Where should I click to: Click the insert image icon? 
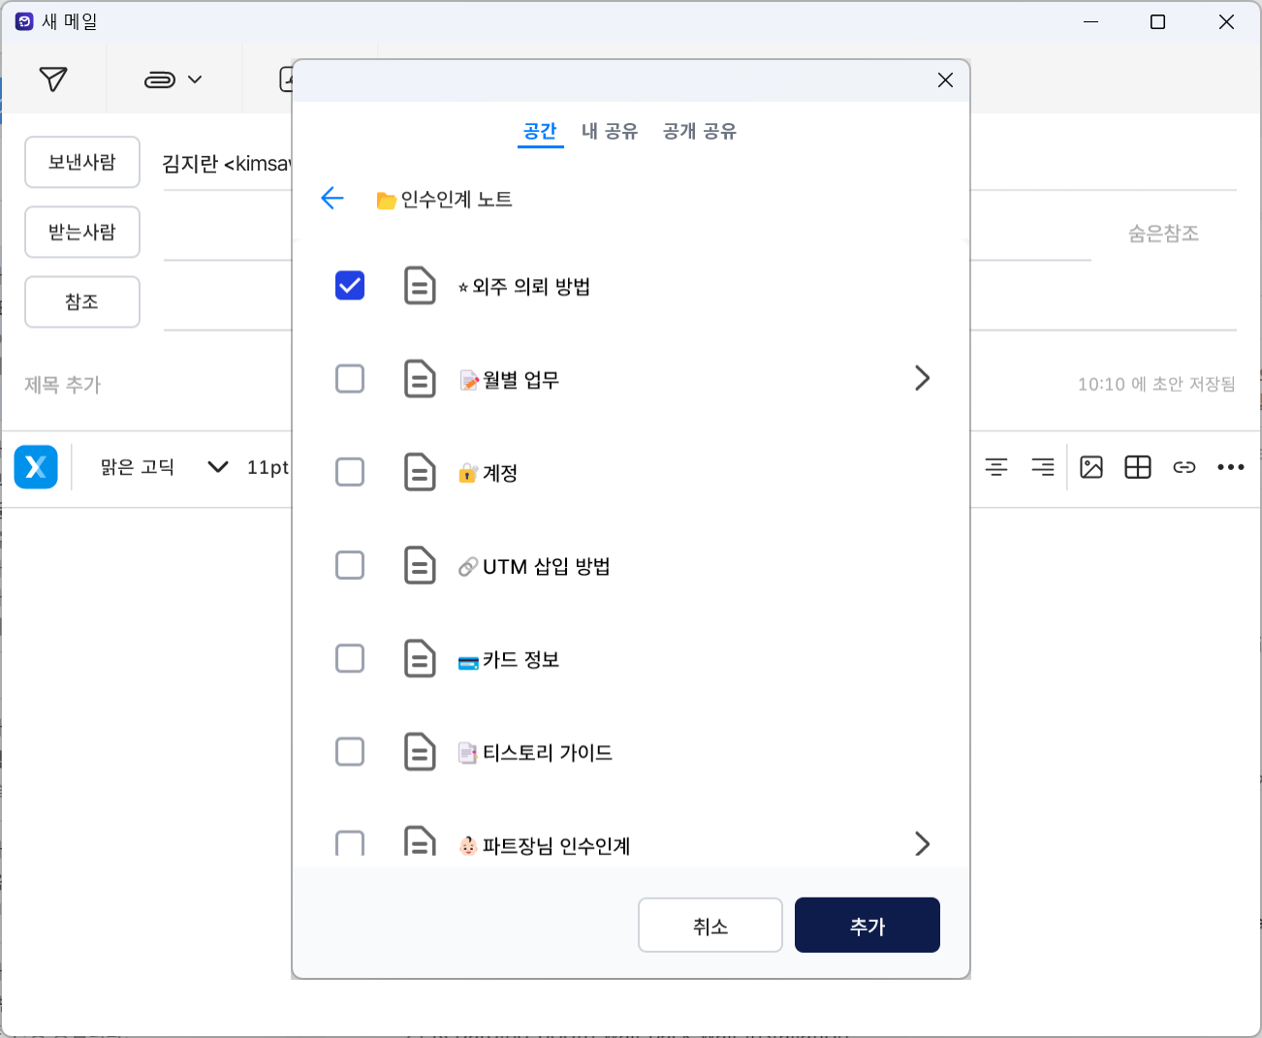[x=1091, y=467]
